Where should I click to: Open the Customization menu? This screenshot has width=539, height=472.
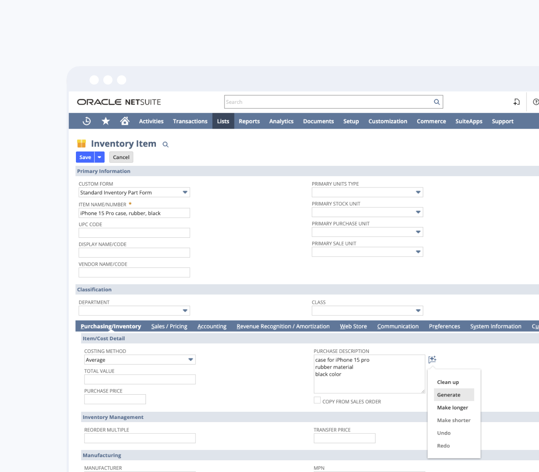point(388,121)
